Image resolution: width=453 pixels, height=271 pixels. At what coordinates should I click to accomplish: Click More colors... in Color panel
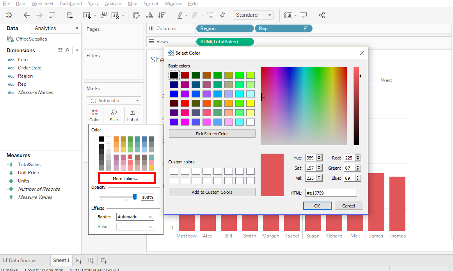point(126,179)
